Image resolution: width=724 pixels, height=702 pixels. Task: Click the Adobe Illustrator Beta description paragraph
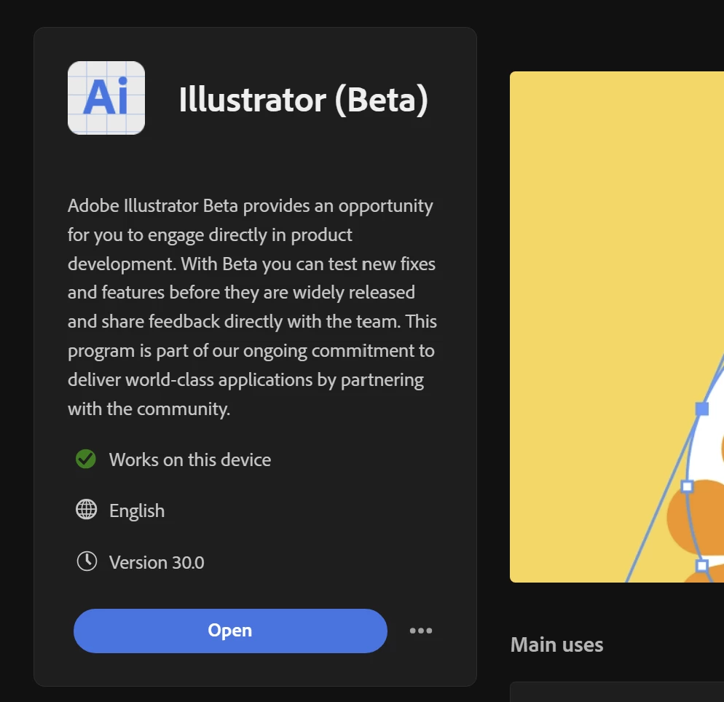pos(252,307)
